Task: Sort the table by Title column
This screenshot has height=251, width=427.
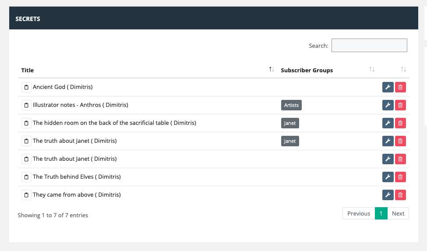Action: 27,70
